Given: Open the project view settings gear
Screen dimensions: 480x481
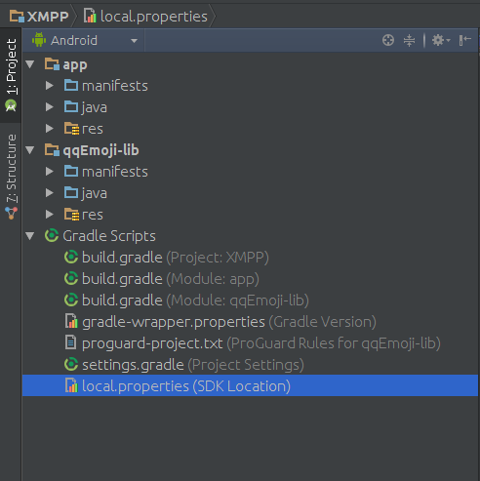Looking at the screenshot, I should coord(441,40).
